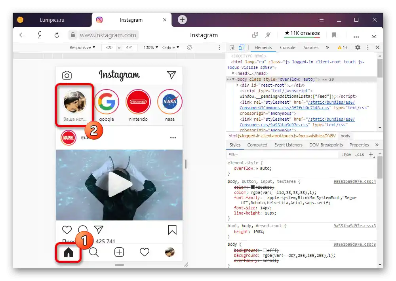Select the body breadcrumb

coord(345,136)
